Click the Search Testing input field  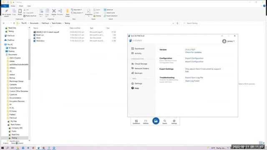222,23
